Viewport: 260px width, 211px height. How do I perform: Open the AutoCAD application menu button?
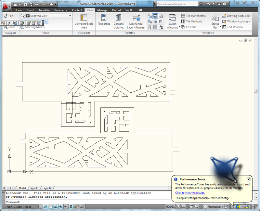[x=6, y=7]
